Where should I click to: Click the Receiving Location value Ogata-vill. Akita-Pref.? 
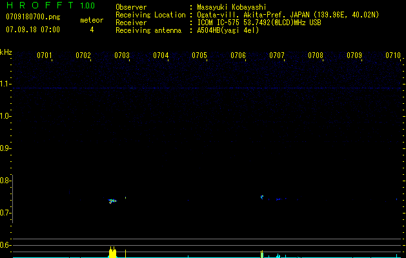coord(241,15)
